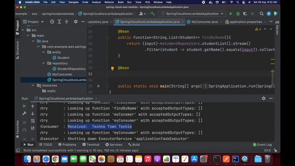Viewport: 295px width, 166px height.
Task: Open Run panel wrench settings icon
Action: [x=24, y=113]
